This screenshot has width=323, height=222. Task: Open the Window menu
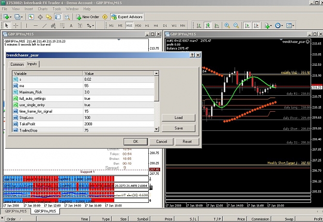coord(72,9)
